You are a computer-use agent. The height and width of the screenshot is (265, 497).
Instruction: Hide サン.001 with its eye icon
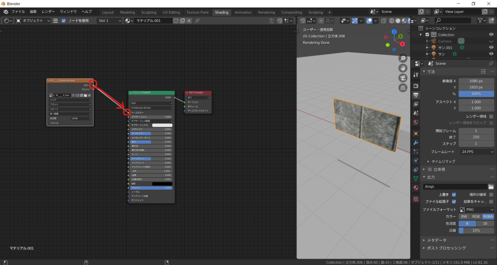pos(491,47)
